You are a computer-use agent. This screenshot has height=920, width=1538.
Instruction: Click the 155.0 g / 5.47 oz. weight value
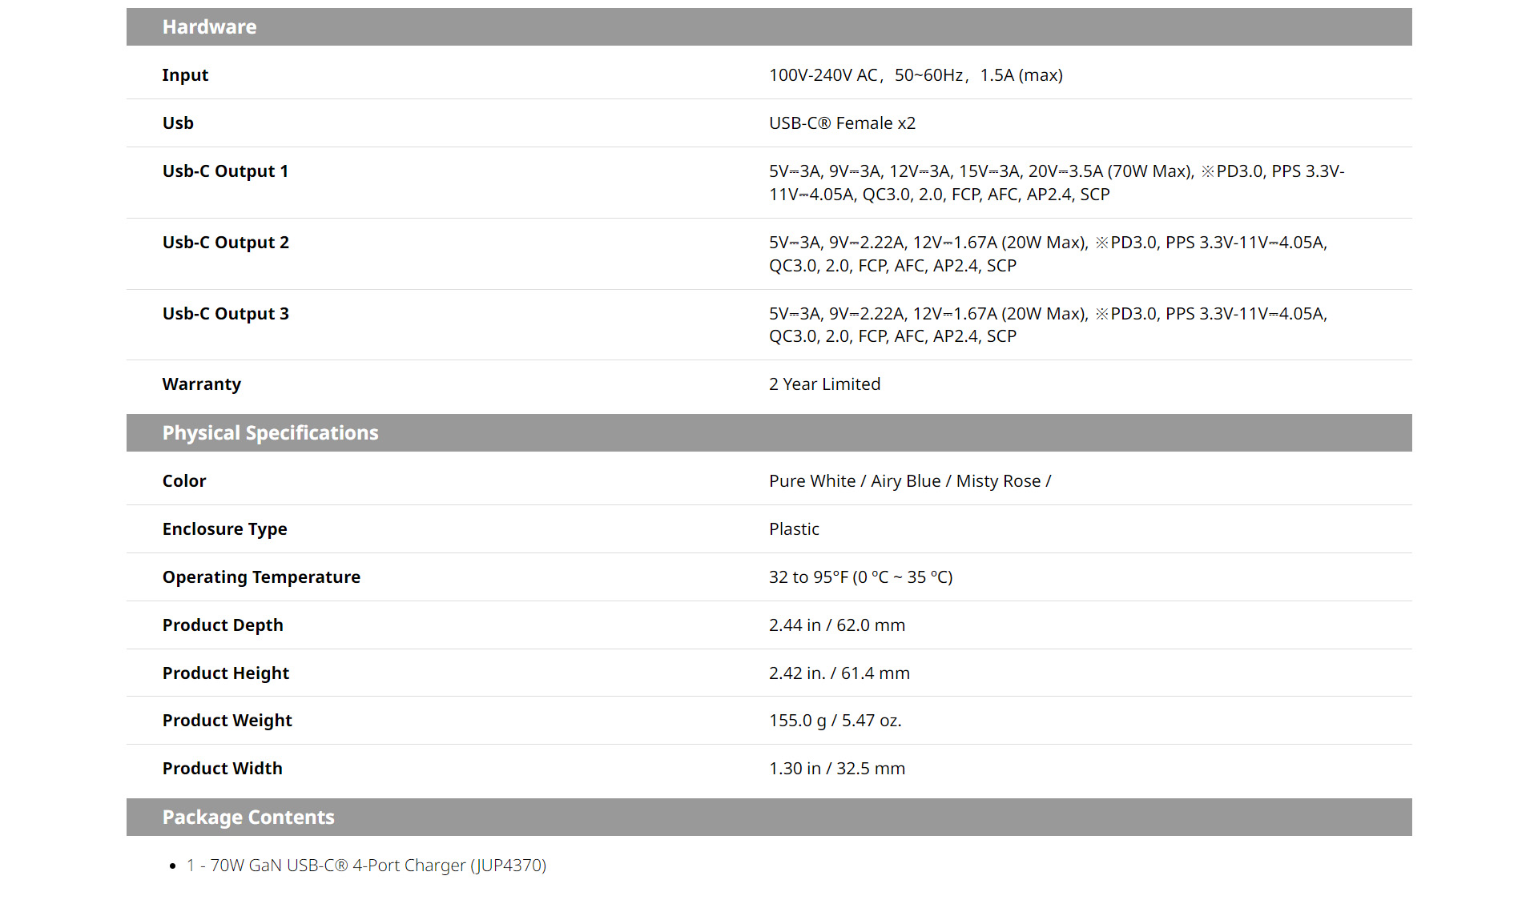coord(835,721)
